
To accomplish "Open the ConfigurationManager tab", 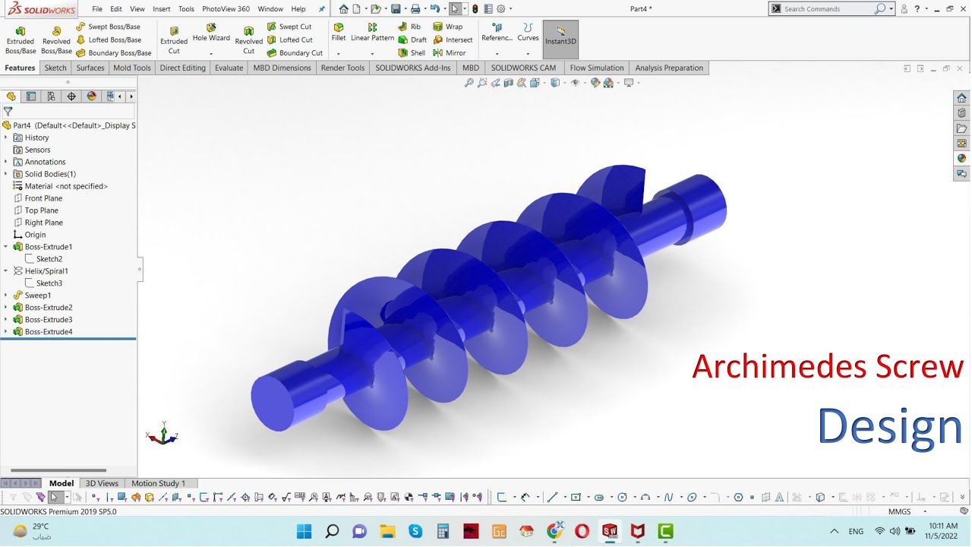I will (51, 96).
